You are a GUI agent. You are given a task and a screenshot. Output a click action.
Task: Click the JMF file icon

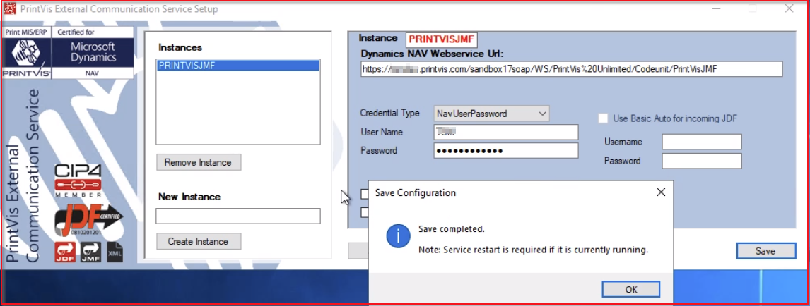coord(90,251)
